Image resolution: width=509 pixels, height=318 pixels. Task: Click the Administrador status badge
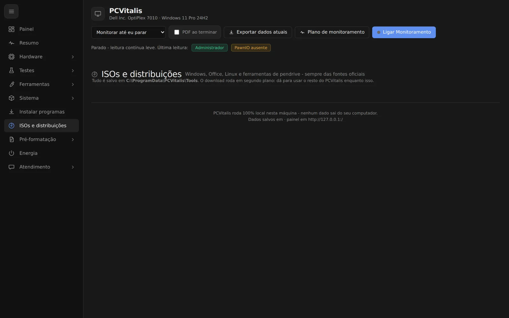[x=209, y=48]
